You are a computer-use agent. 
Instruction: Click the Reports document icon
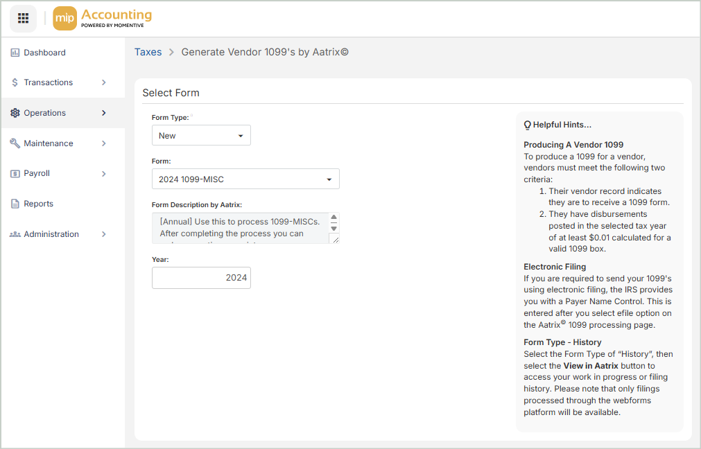(x=15, y=204)
